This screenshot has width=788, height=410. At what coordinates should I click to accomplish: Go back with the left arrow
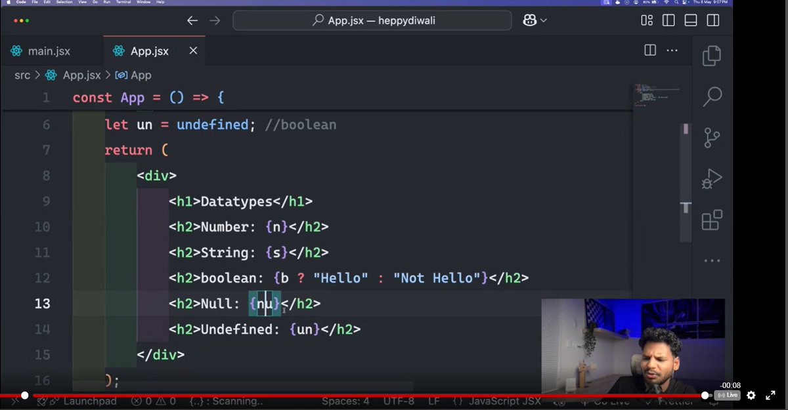[x=192, y=20]
